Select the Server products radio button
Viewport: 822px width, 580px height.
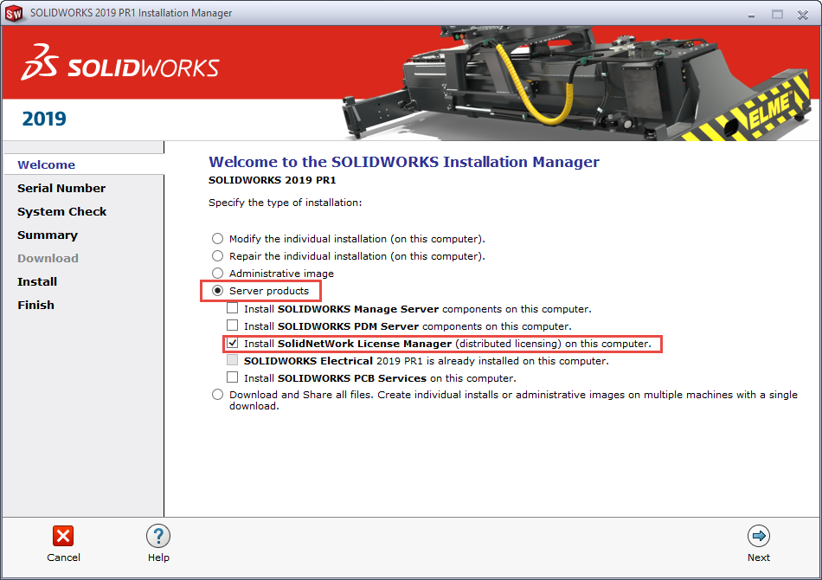tap(218, 291)
